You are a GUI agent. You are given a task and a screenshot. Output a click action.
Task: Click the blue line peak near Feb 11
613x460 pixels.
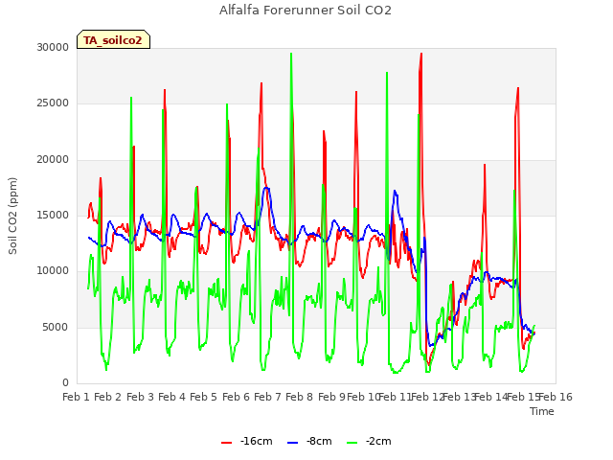(395, 191)
